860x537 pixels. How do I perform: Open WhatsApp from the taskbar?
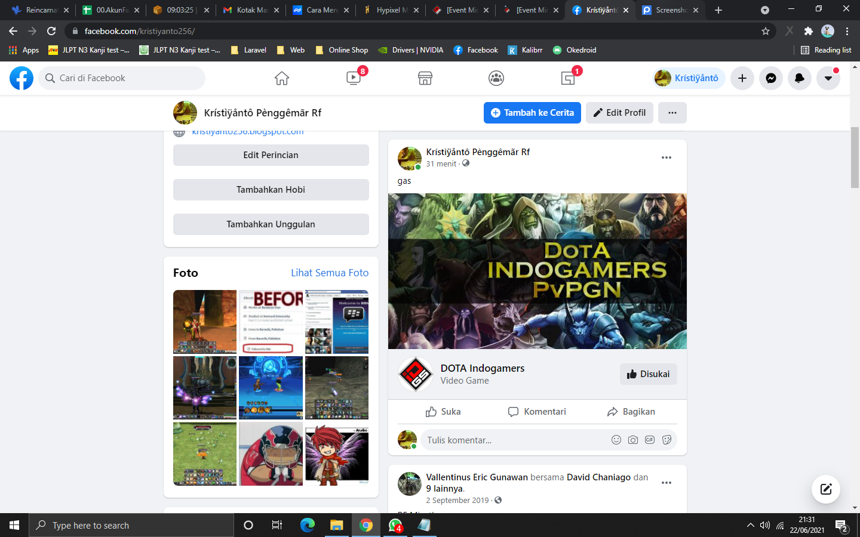pyautogui.click(x=395, y=525)
